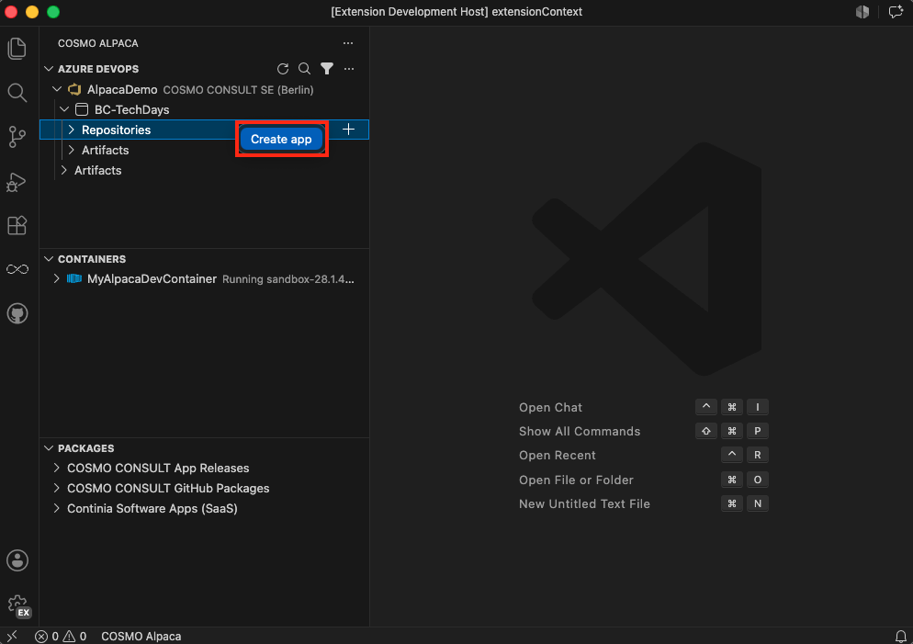Click the Create app tooltip button
This screenshot has height=644, width=913.
281,139
